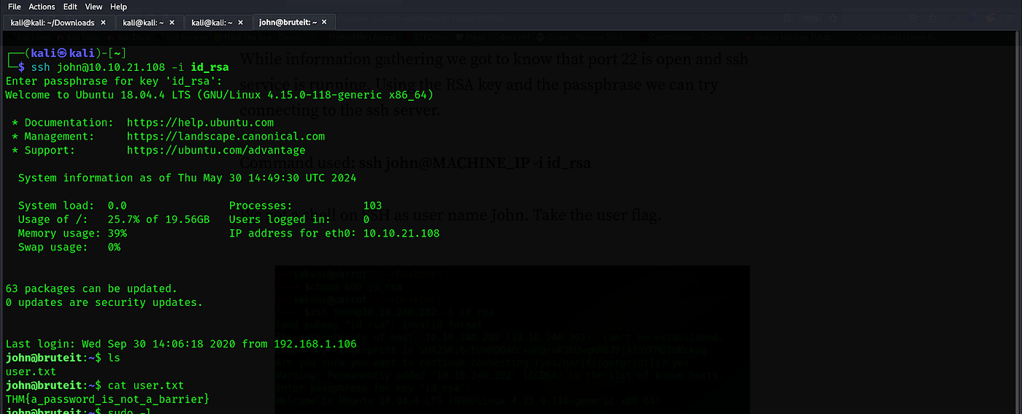Click the THM{a_password_is_not_a_barrier} flag
The image size is (1022, 414).
click(107, 399)
